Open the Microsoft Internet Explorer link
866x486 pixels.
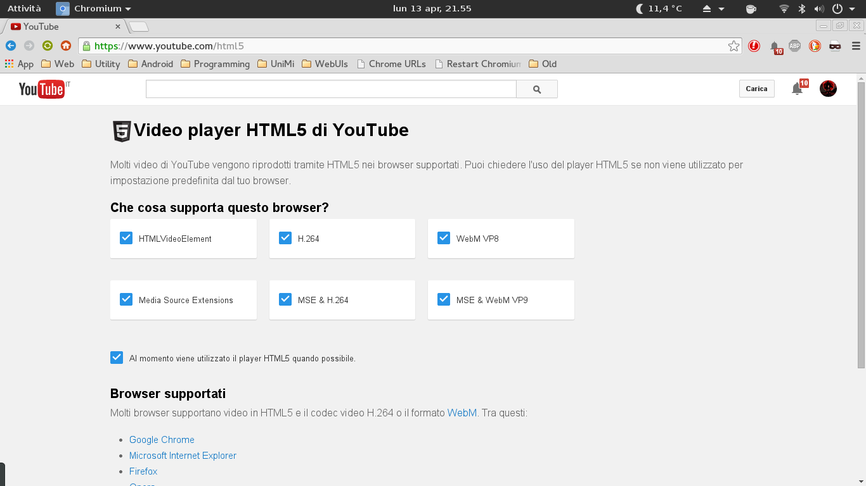[183, 456]
